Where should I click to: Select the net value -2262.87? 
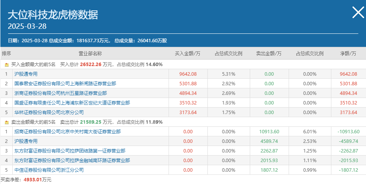pos(349,151)
